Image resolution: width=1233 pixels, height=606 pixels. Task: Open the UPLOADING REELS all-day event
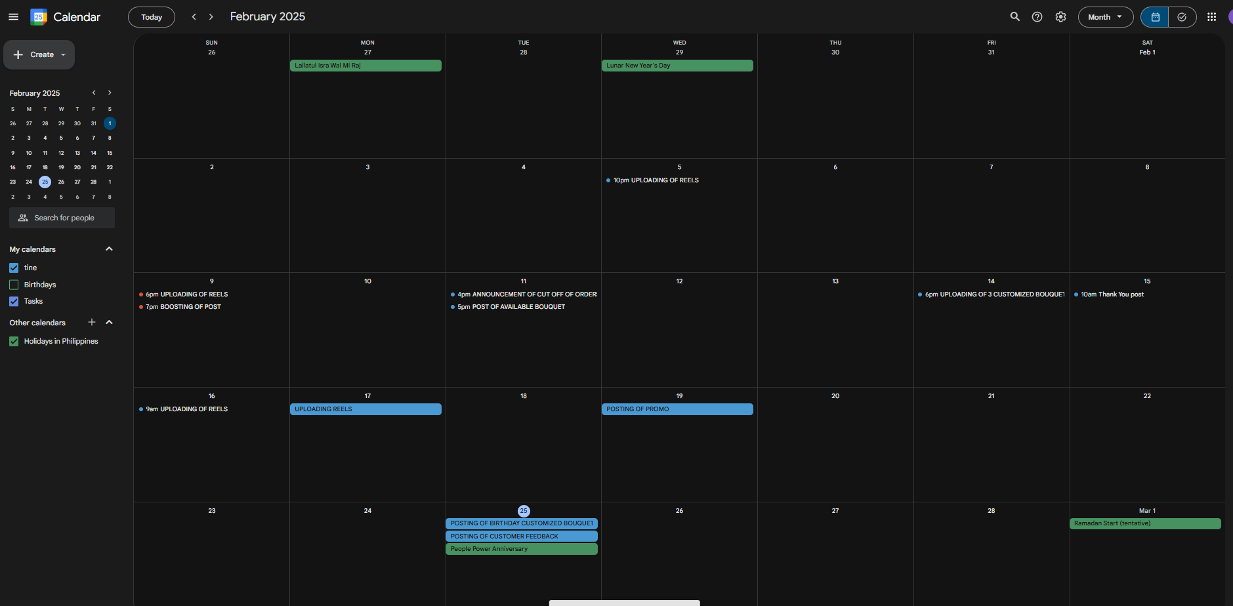pyautogui.click(x=366, y=409)
